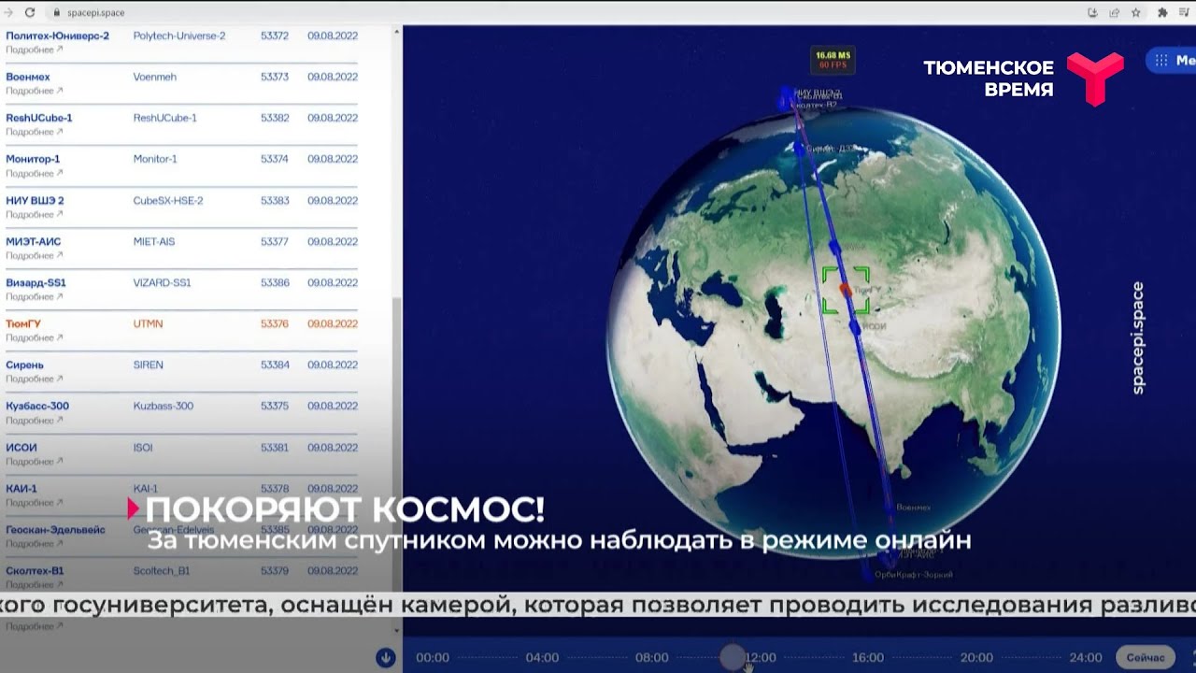Click NORAD number 53383
This screenshot has width=1196, height=673.
coord(275,200)
